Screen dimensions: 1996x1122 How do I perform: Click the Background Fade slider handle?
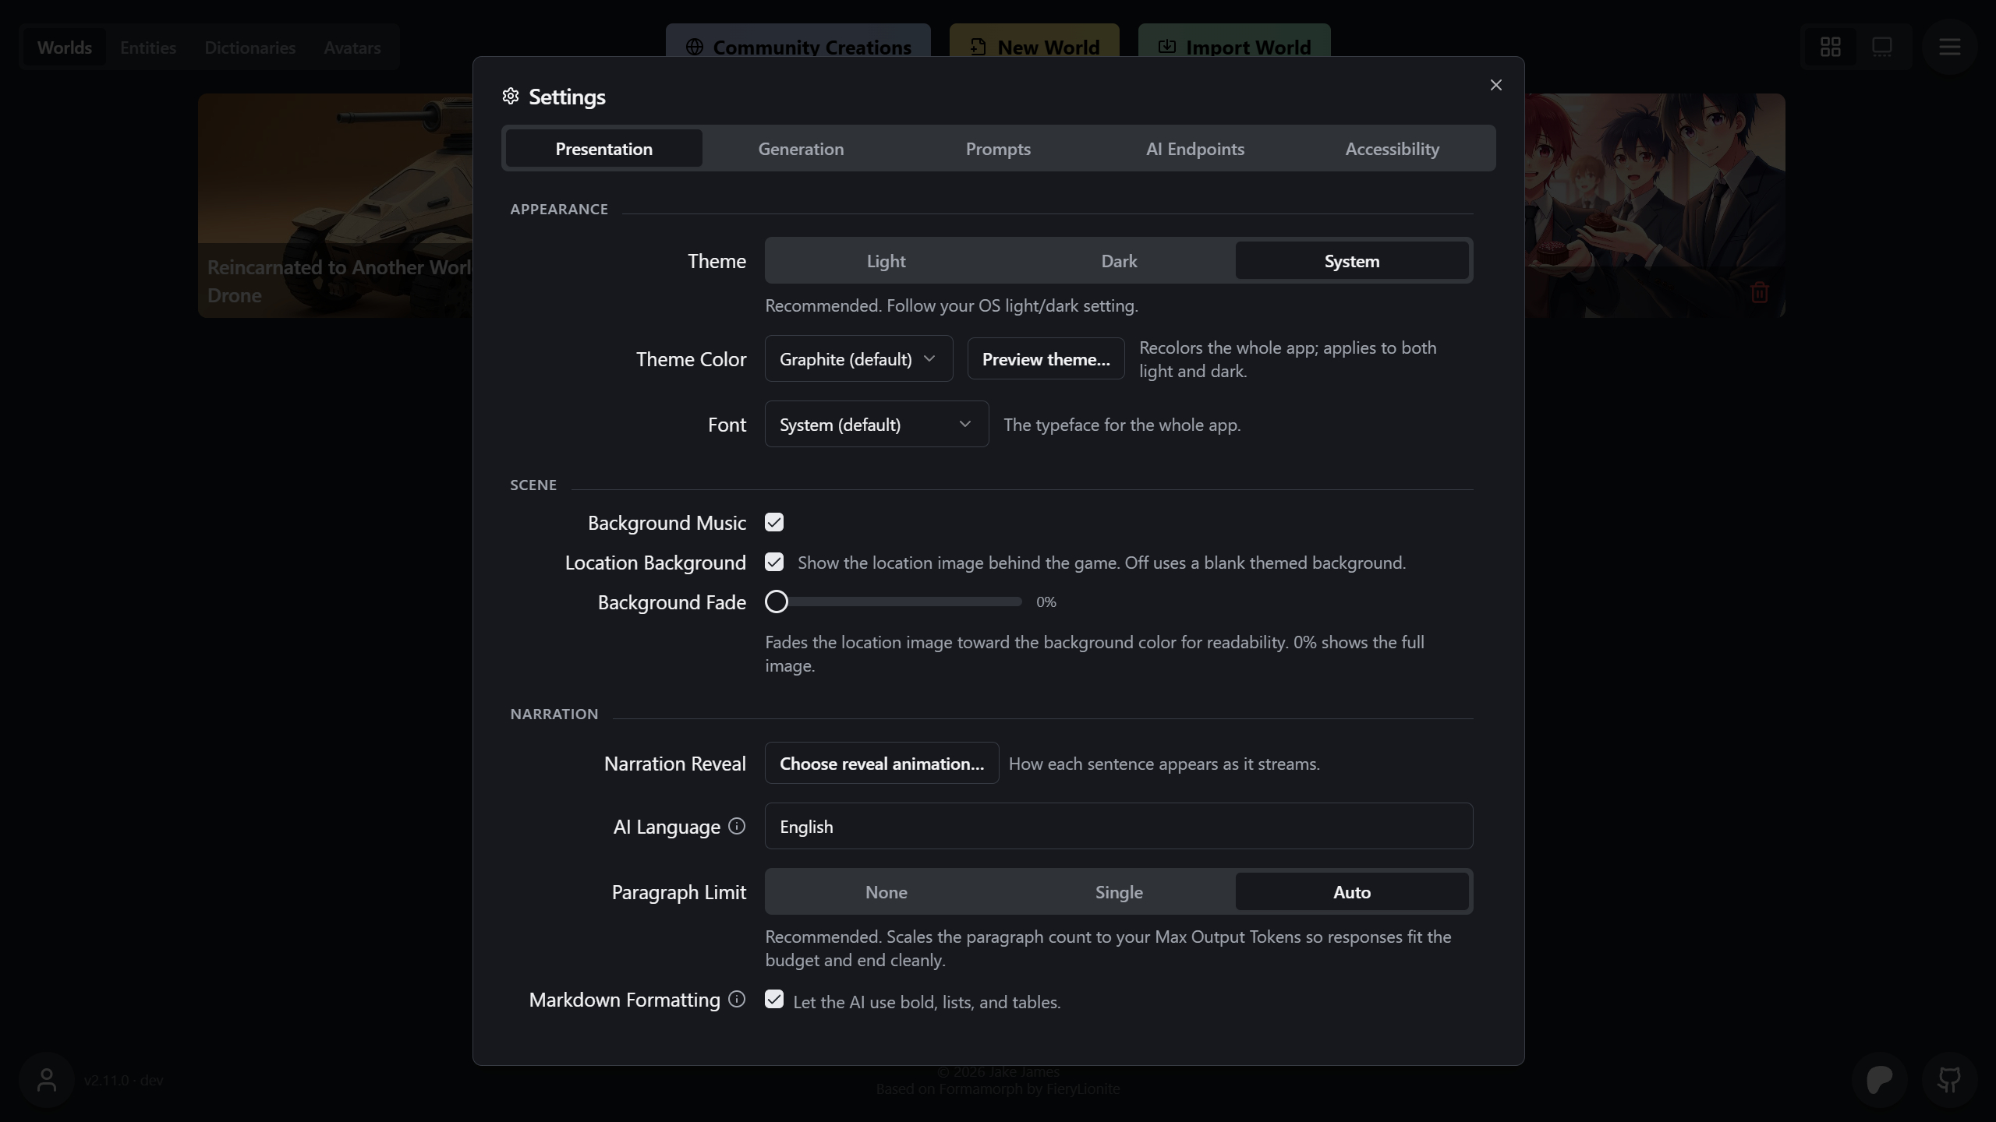tap(777, 602)
